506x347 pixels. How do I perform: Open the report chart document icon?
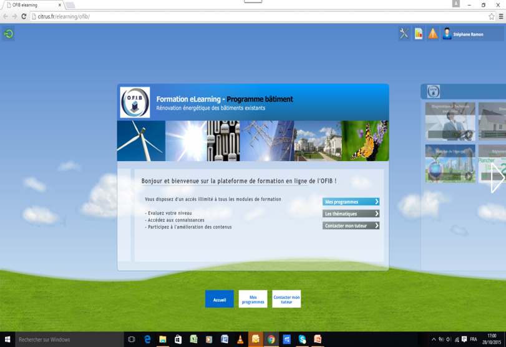419,34
